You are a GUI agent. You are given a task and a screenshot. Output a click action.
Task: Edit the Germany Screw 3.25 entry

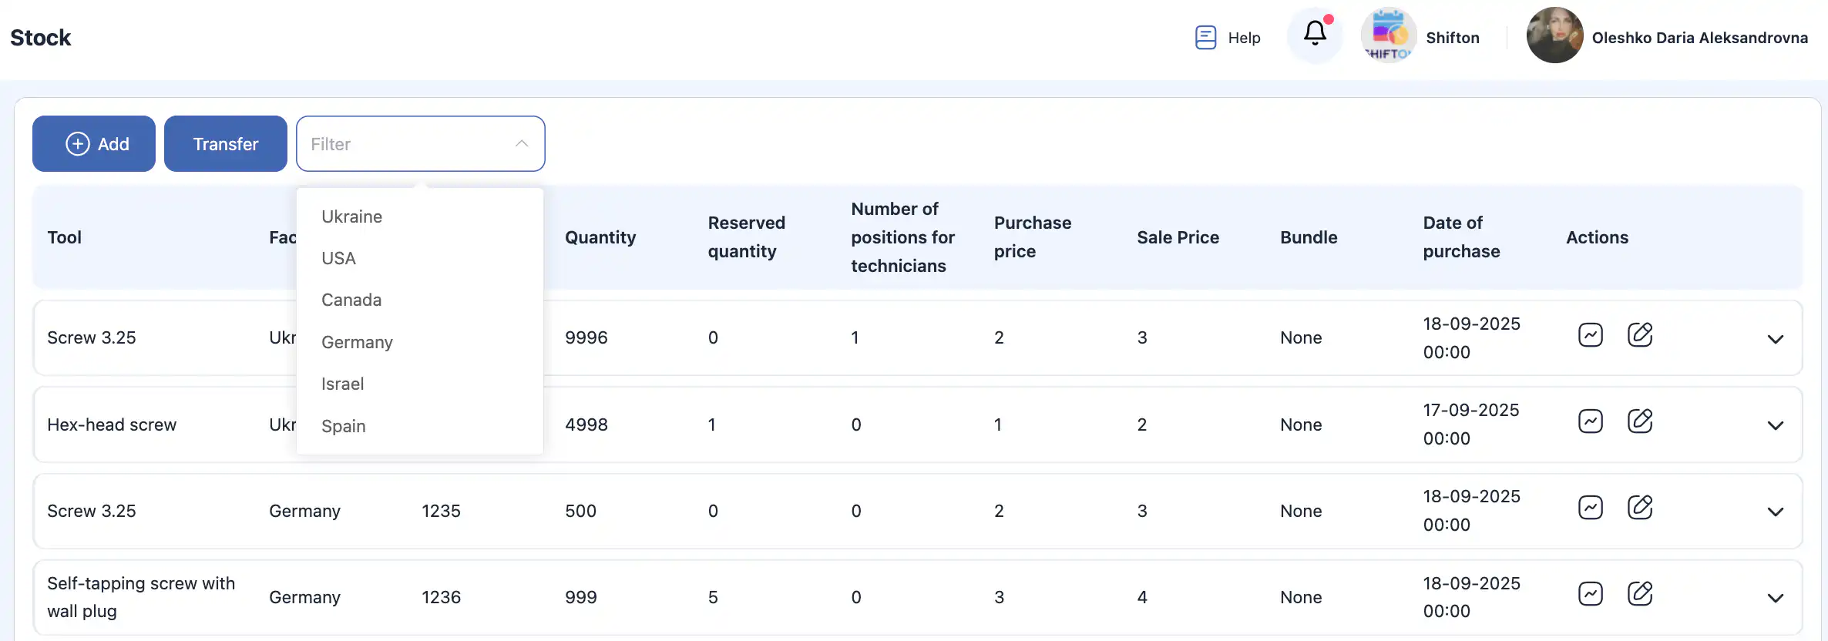1640,508
